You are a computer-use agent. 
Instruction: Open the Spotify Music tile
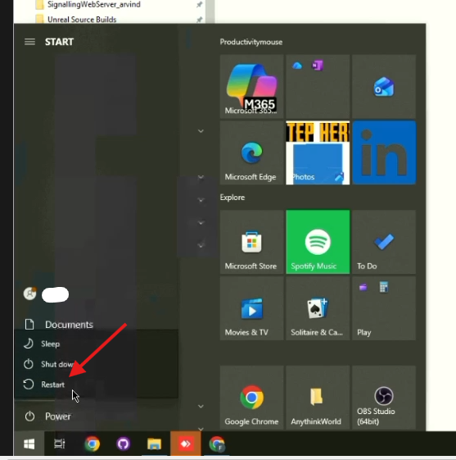coord(318,242)
